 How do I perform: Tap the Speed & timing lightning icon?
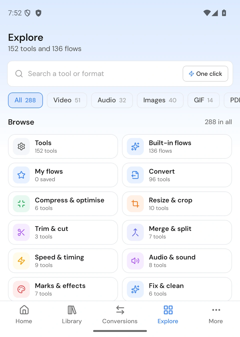21,261
